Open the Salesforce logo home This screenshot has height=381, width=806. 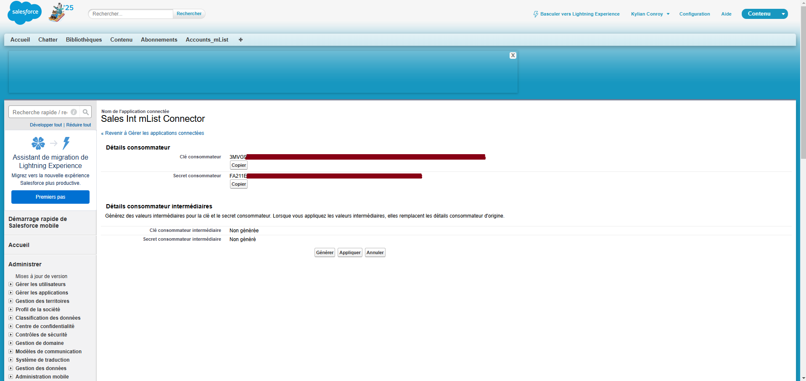tap(25, 12)
